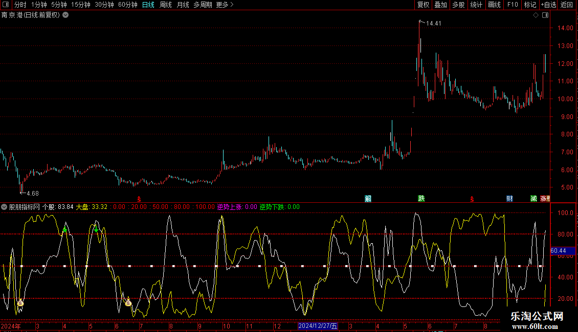The width and height of the screenshot is (578, 332).
Task: Click the 标记 mark button
Action: tap(530, 5)
